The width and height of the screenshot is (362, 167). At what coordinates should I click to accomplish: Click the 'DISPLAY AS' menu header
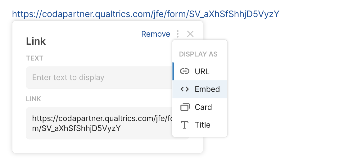click(x=198, y=54)
